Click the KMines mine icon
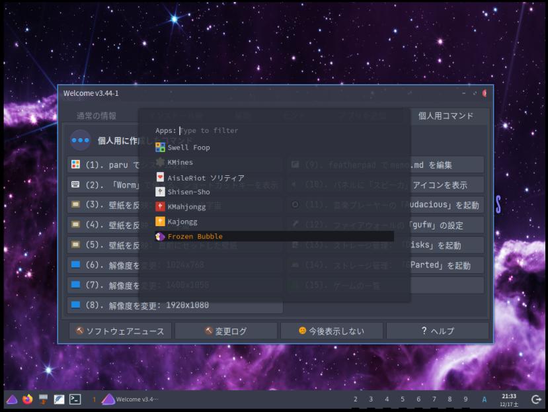Image resolution: width=548 pixels, height=412 pixels. (160, 162)
